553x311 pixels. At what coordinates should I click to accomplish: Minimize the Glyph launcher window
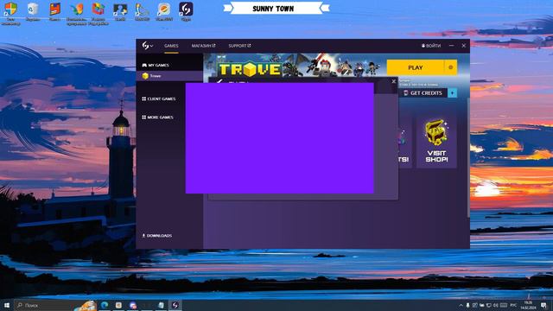[451, 46]
